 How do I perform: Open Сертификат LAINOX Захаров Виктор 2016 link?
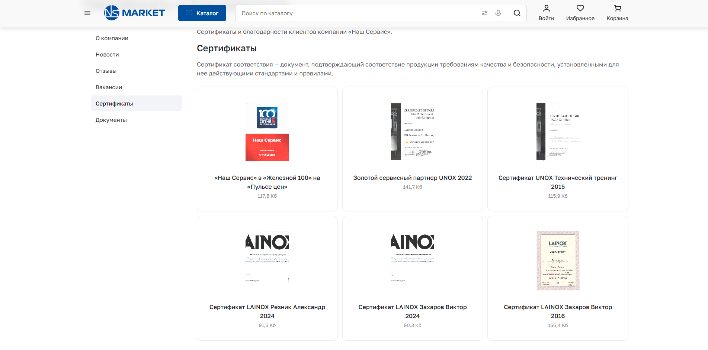coord(558,312)
